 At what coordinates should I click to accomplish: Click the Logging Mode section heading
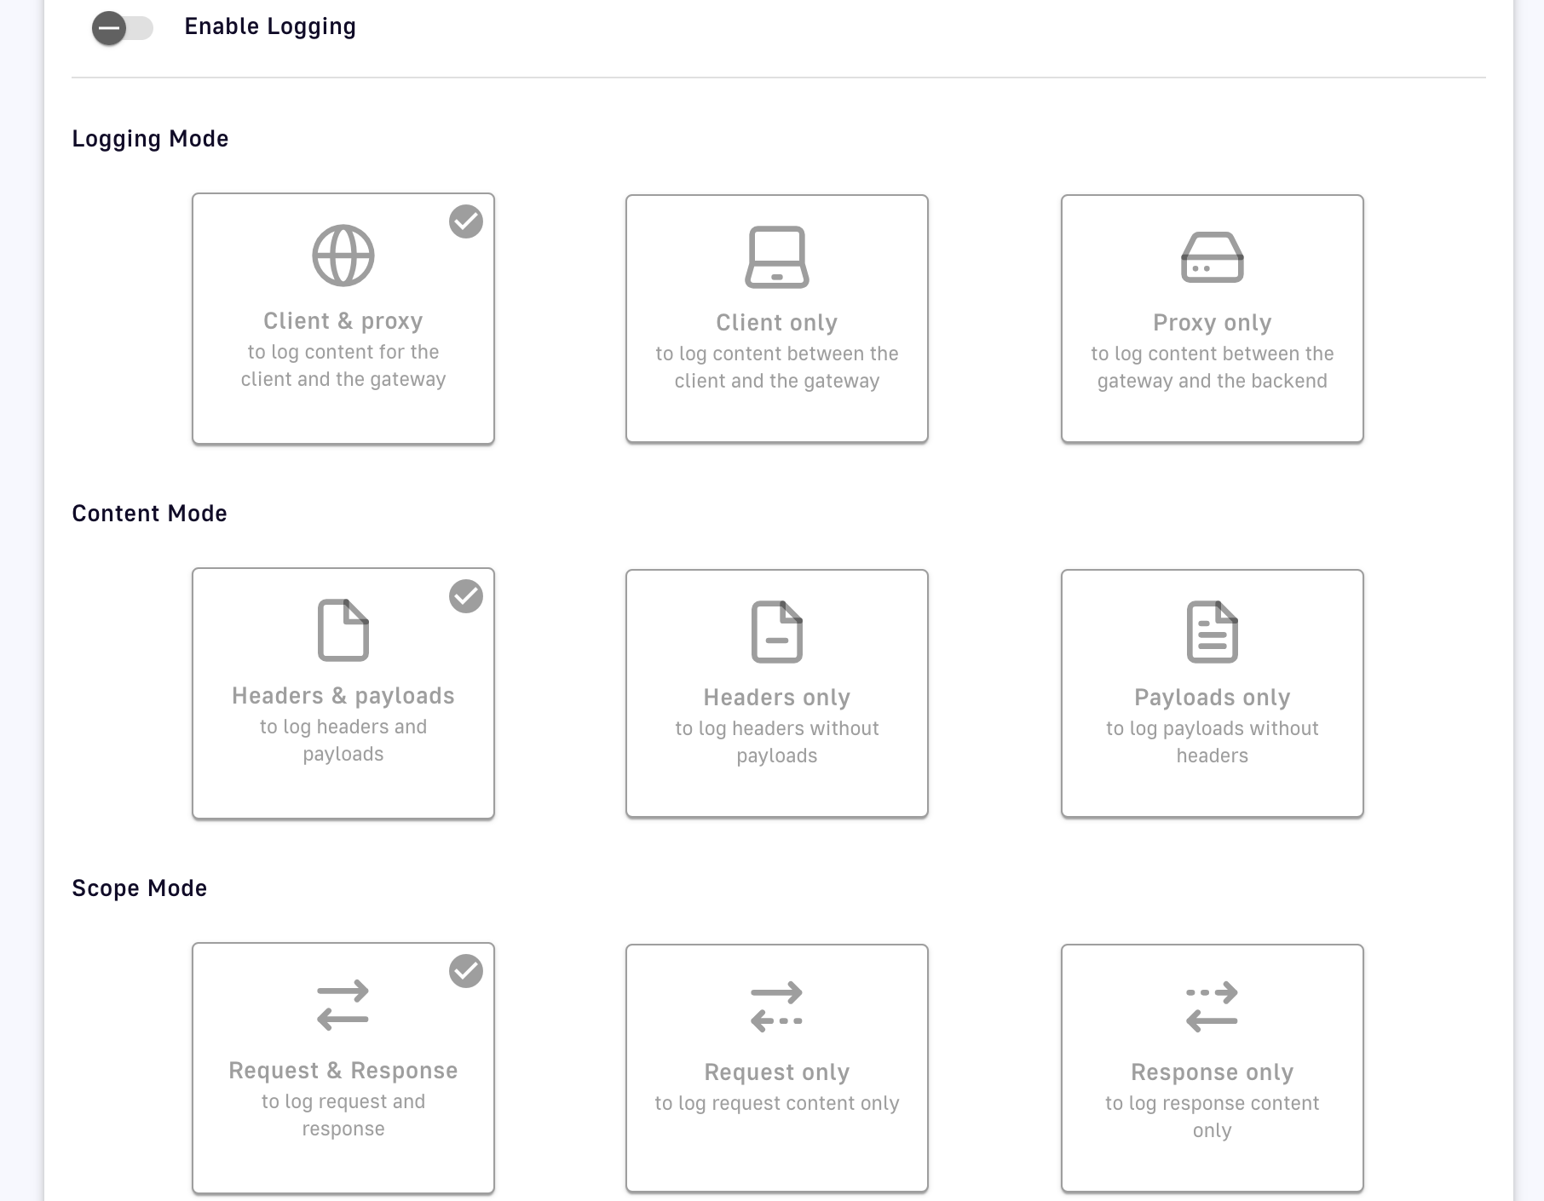coord(150,138)
